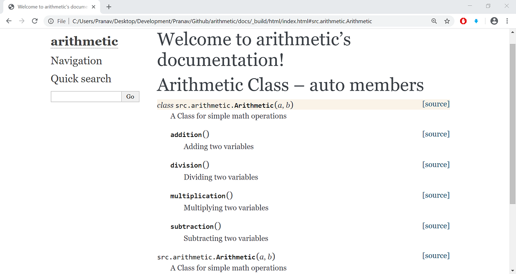Click inside the Quick search field

86,96
